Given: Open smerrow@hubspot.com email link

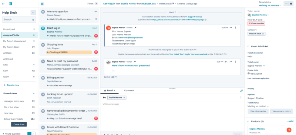Looking at the screenshot, I should (131, 38).
